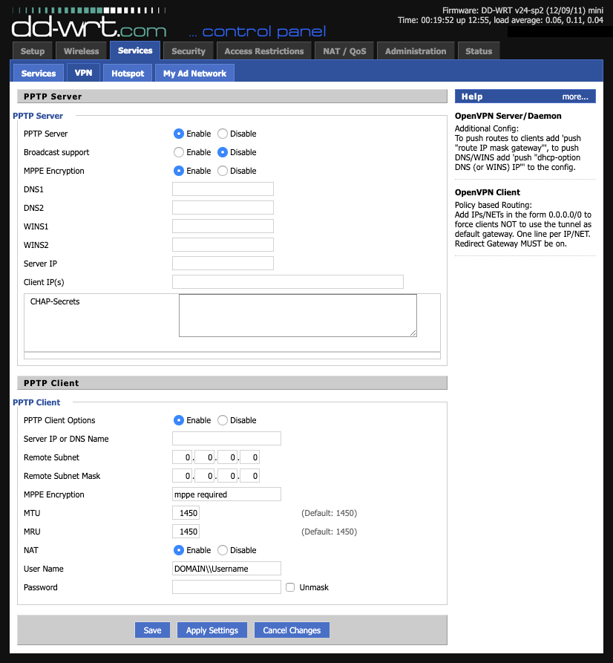This screenshot has width=613, height=663.
Task: Click the Save button
Action: tap(152, 630)
